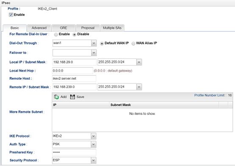Open the Dial-Out Through dropdown

pos(94,43)
